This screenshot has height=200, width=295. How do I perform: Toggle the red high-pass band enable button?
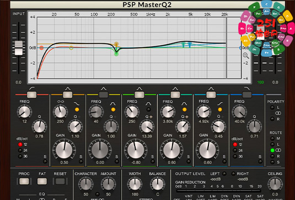(32, 95)
